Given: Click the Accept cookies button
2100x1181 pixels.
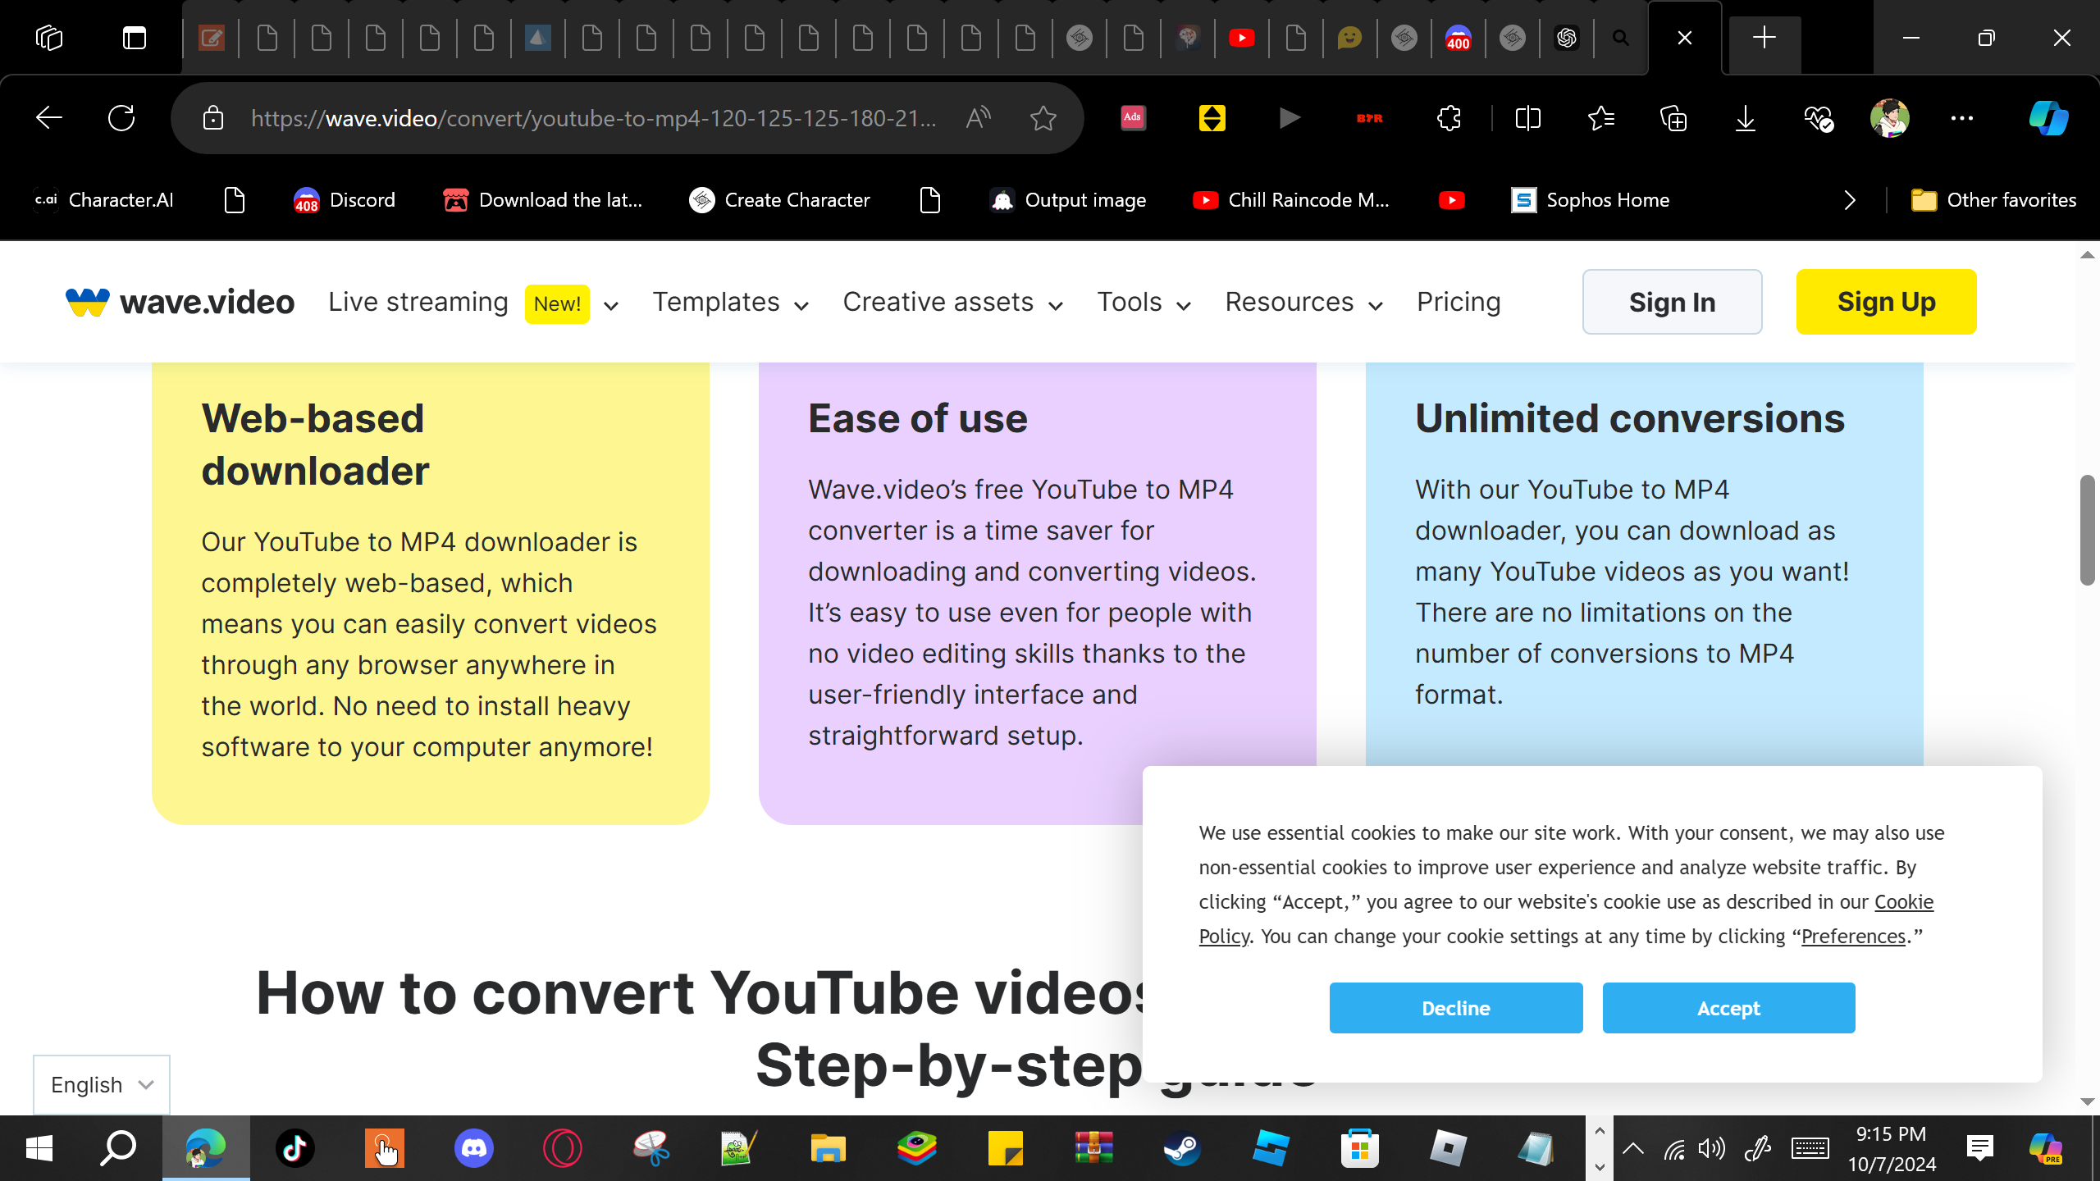Looking at the screenshot, I should pos(1728,1008).
